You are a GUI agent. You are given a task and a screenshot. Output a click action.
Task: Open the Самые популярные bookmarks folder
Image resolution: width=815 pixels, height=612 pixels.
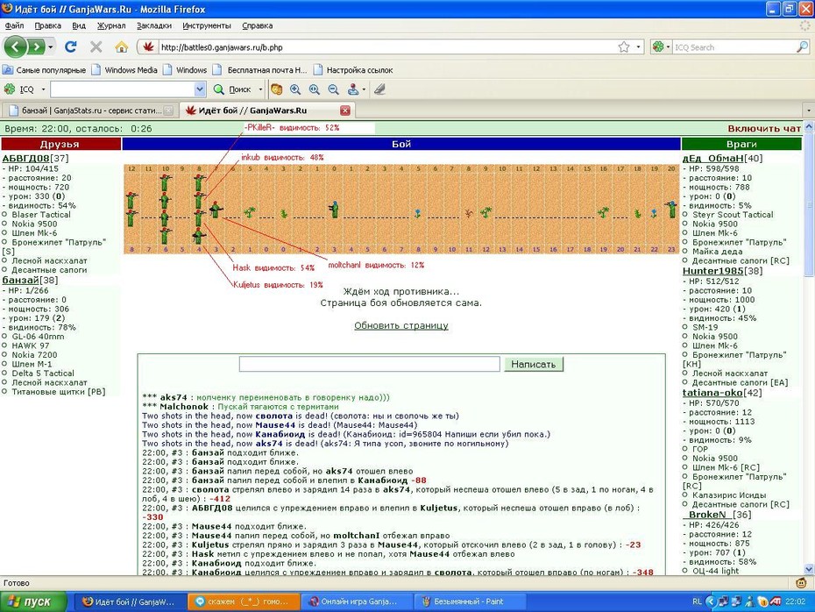[45, 69]
